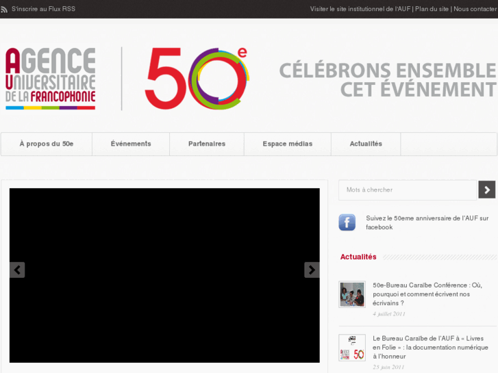Subscribe via S'inscrire au Flux RSS link
Viewport: 498px width, 373px height.
click(x=44, y=9)
